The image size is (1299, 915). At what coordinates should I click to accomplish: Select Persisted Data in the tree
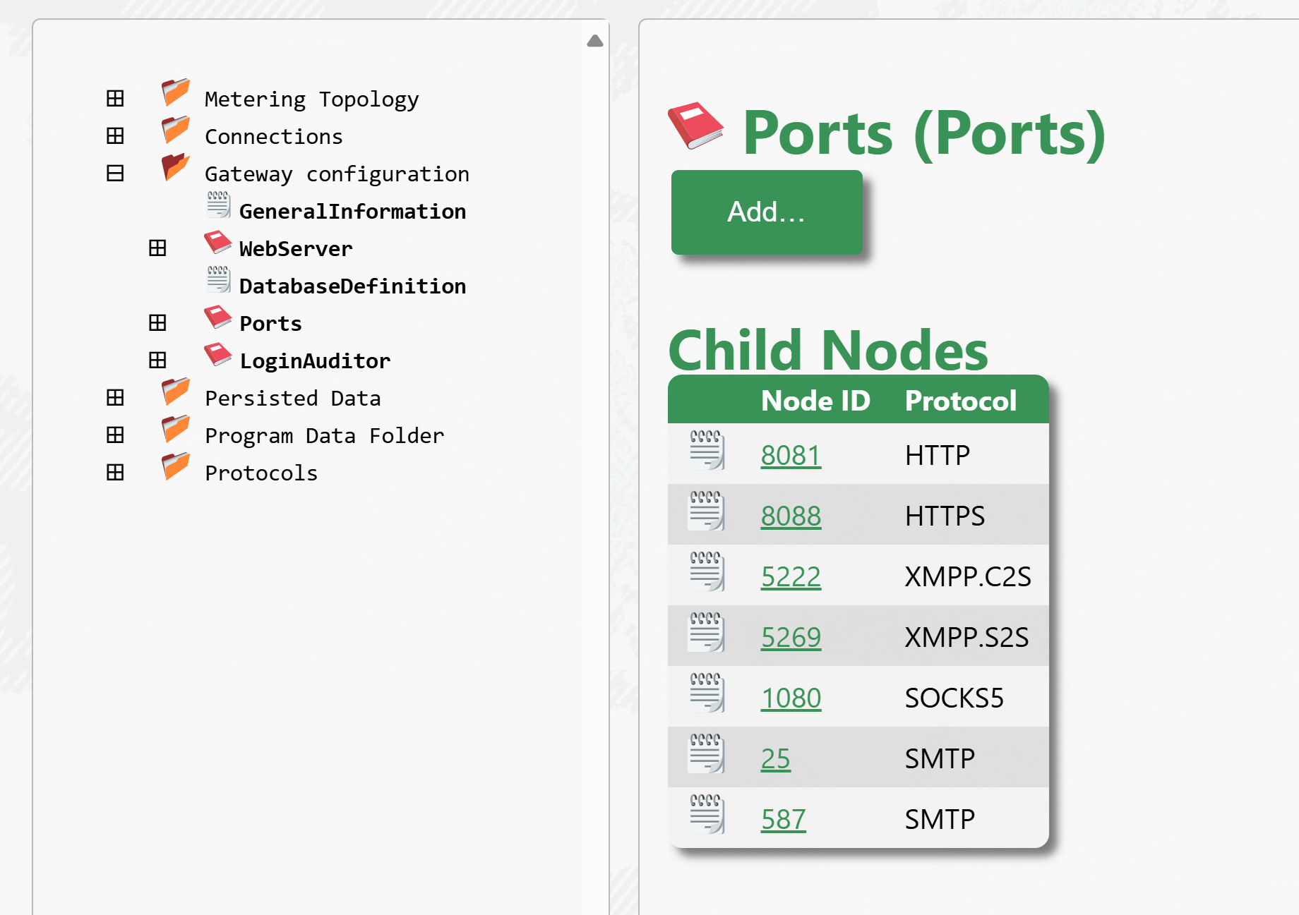[x=292, y=398]
